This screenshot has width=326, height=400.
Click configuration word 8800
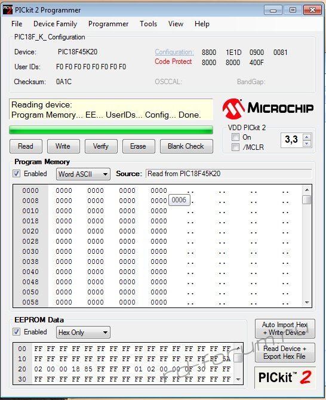click(x=209, y=53)
